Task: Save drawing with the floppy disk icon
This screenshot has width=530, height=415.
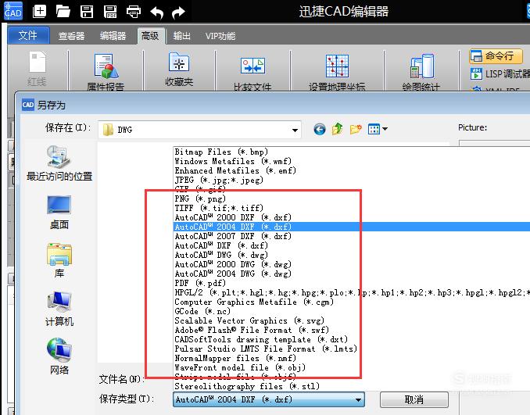Action: tap(87, 12)
